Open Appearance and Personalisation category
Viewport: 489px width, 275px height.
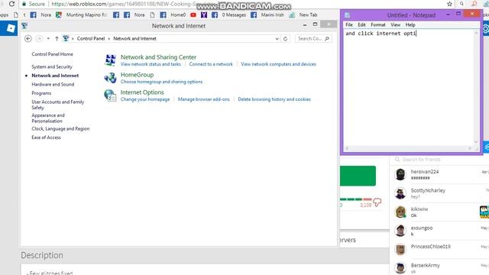point(48,118)
